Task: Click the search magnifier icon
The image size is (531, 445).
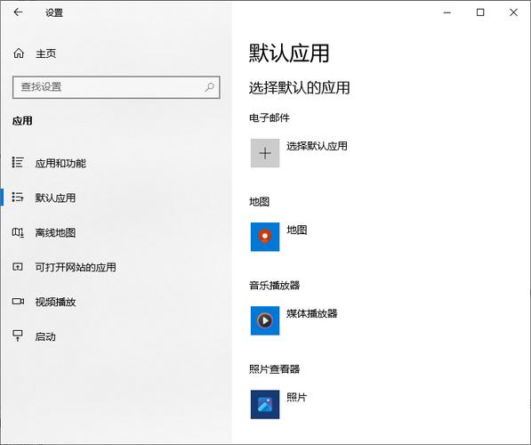Action: [210, 87]
